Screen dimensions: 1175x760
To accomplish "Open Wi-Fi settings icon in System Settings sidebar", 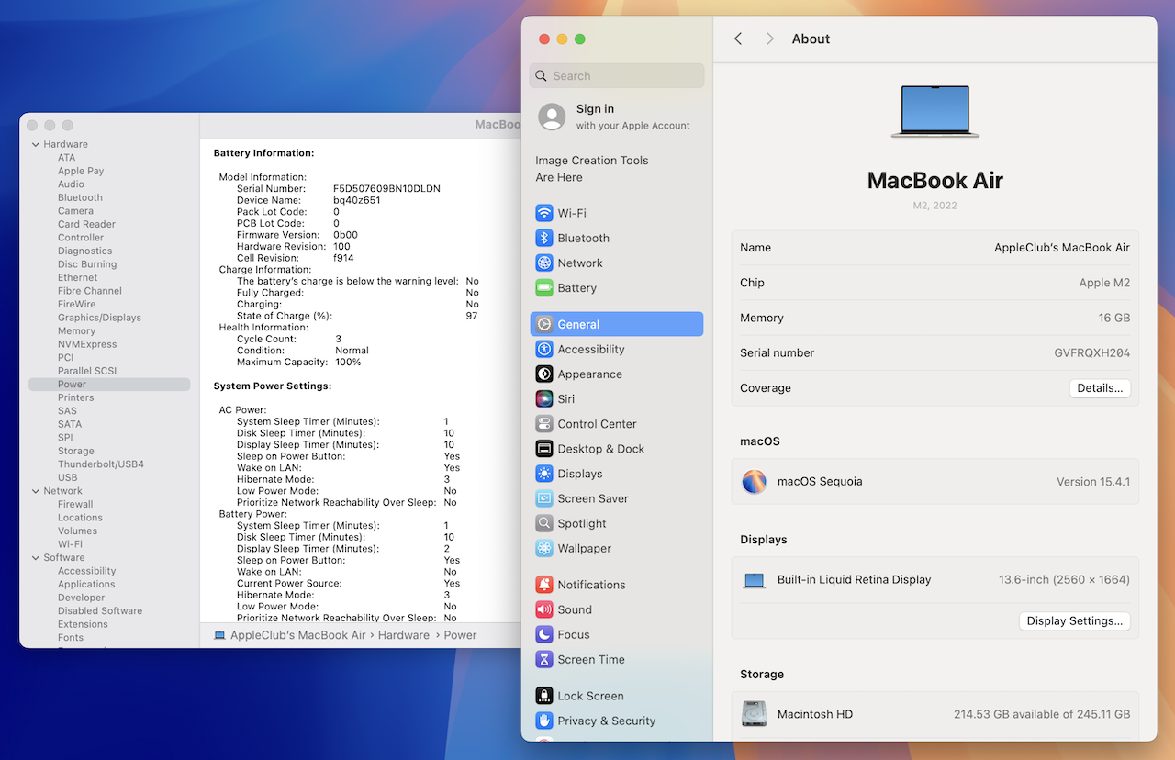I will pos(544,213).
